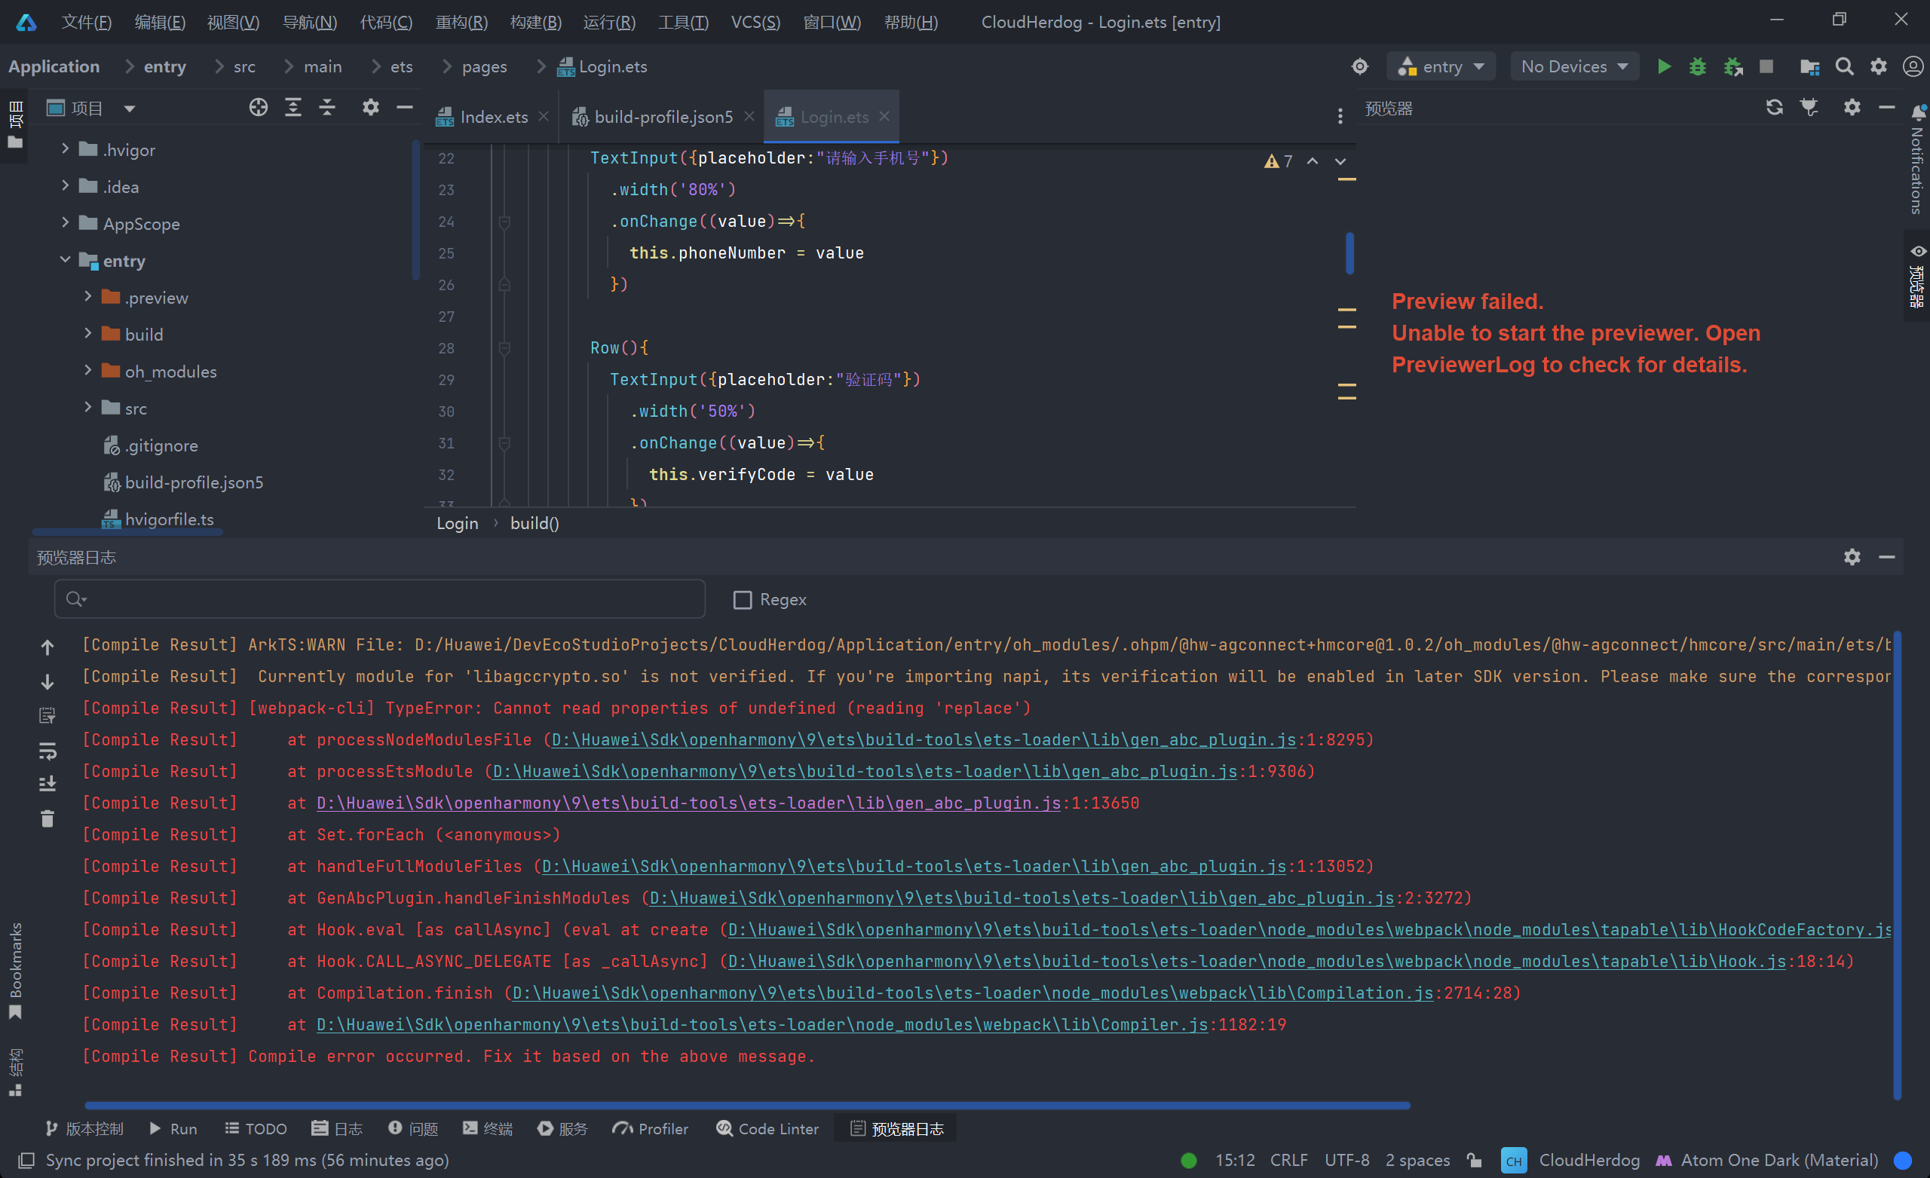Open previewer inspector icon
This screenshot has width=1930, height=1178.
[x=1809, y=107]
